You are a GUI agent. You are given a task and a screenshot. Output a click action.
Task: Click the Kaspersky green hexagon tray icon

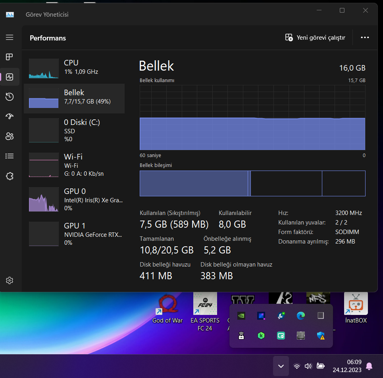pos(261,336)
